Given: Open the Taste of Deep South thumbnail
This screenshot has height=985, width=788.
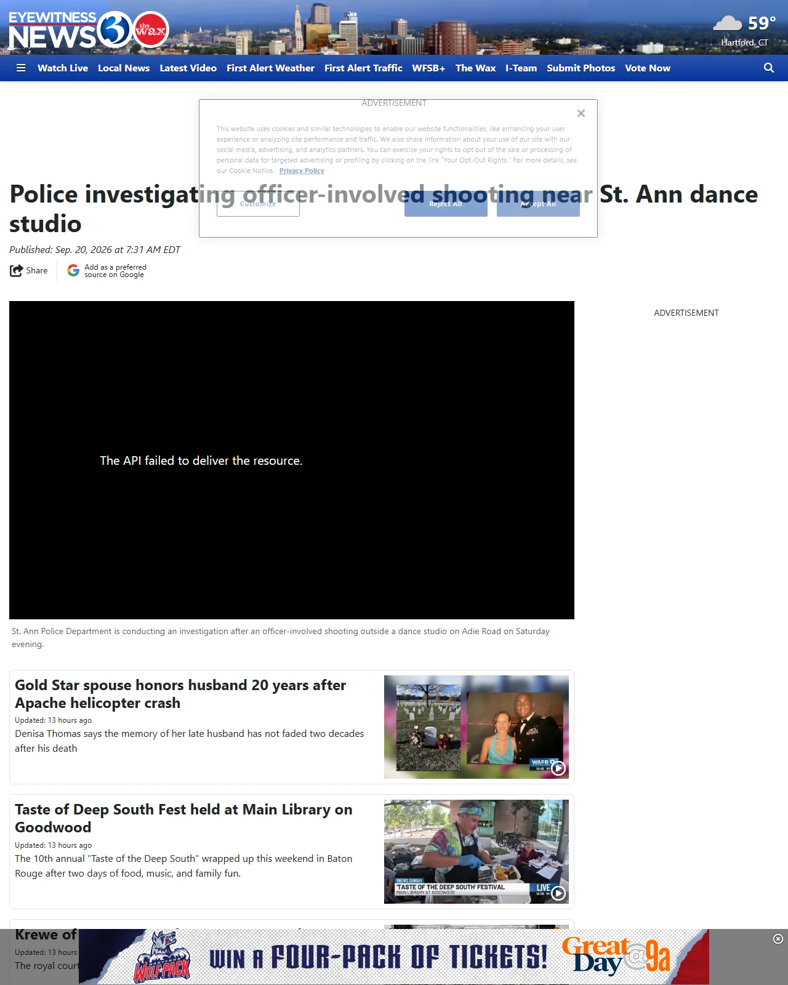Looking at the screenshot, I should point(476,852).
